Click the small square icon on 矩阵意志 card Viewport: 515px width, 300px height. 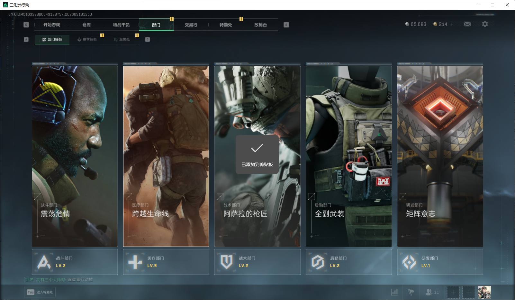tap(402, 196)
